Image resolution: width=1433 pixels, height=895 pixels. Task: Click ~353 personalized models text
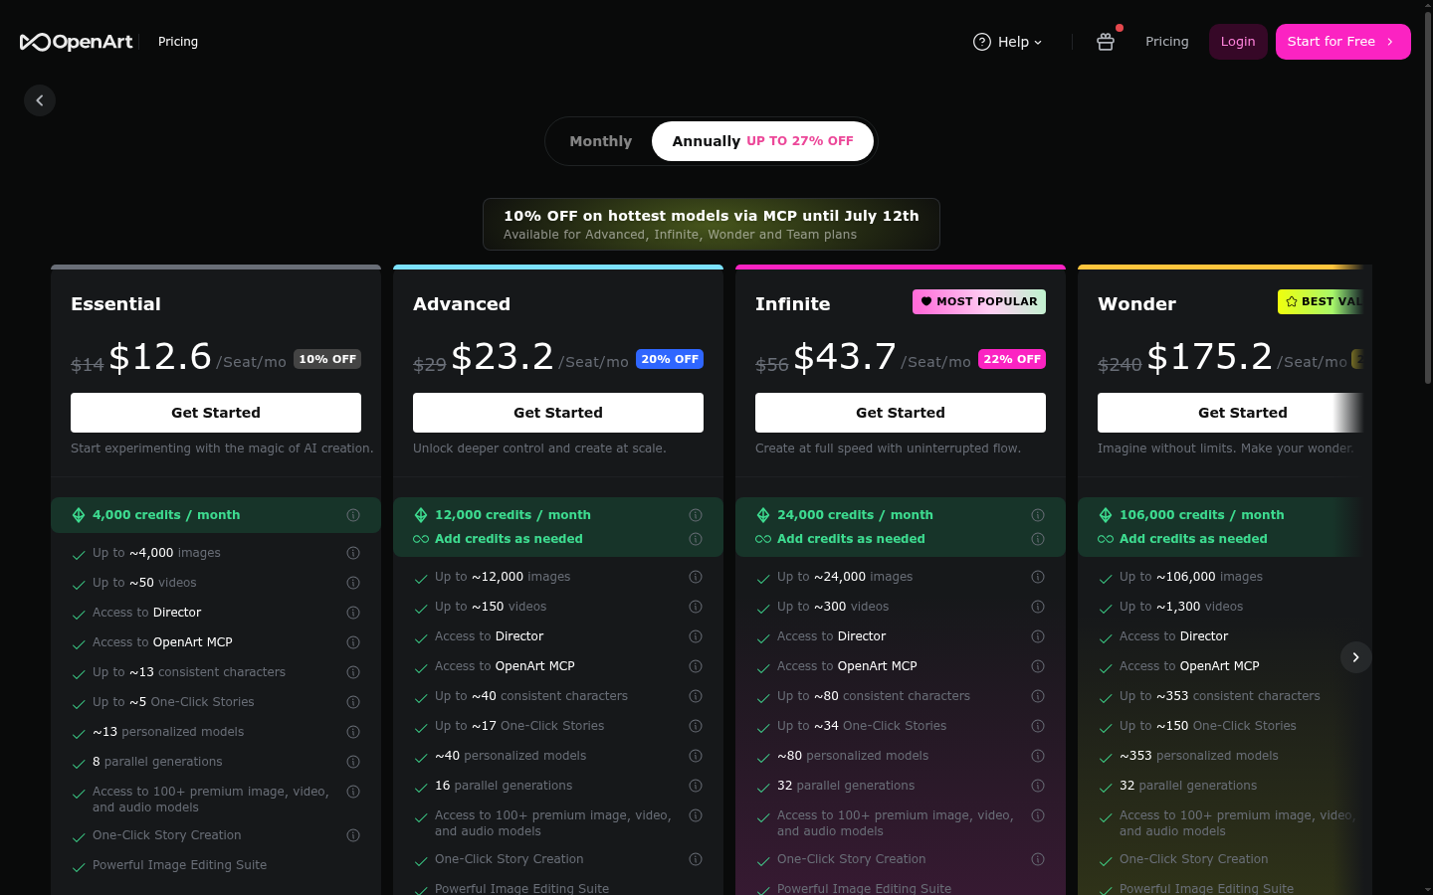tap(1199, 756)
